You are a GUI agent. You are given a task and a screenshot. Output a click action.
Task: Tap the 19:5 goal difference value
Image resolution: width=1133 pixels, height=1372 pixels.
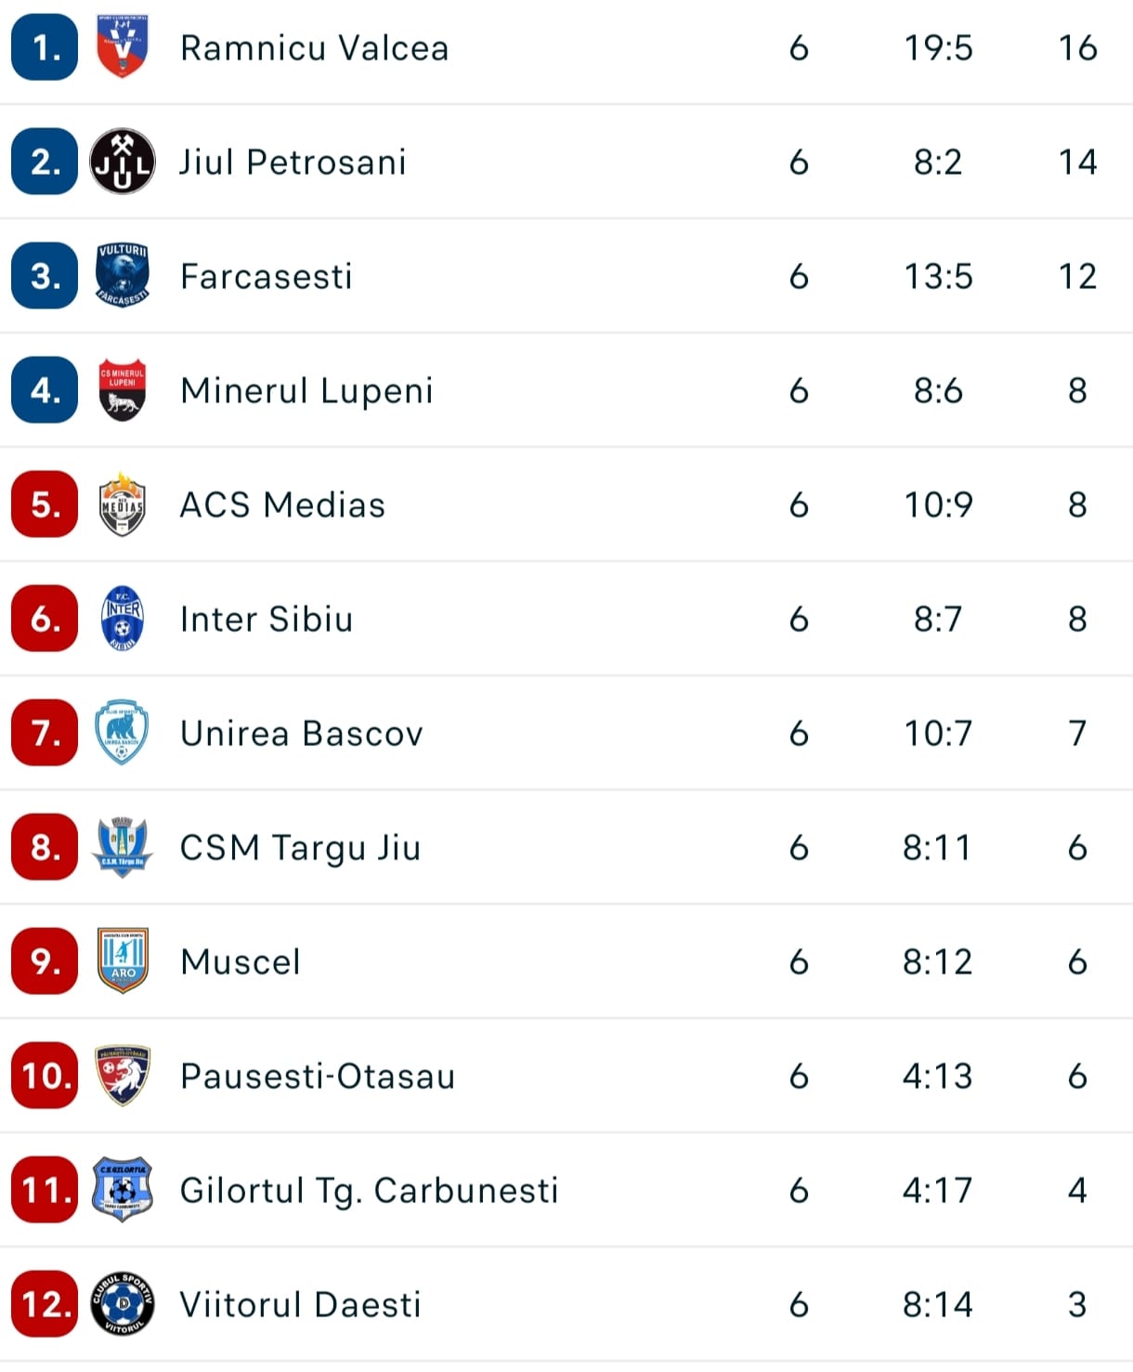coord(938,48)
